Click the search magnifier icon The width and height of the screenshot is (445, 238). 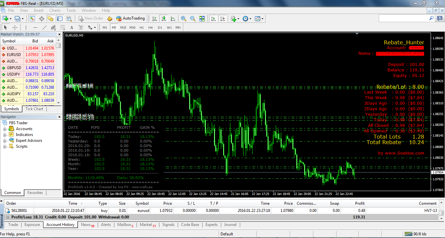tap(432, 18)
